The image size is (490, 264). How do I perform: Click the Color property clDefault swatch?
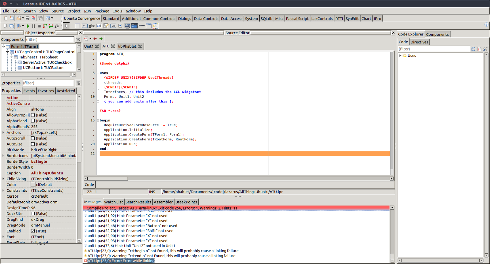[x=33, y=185]
